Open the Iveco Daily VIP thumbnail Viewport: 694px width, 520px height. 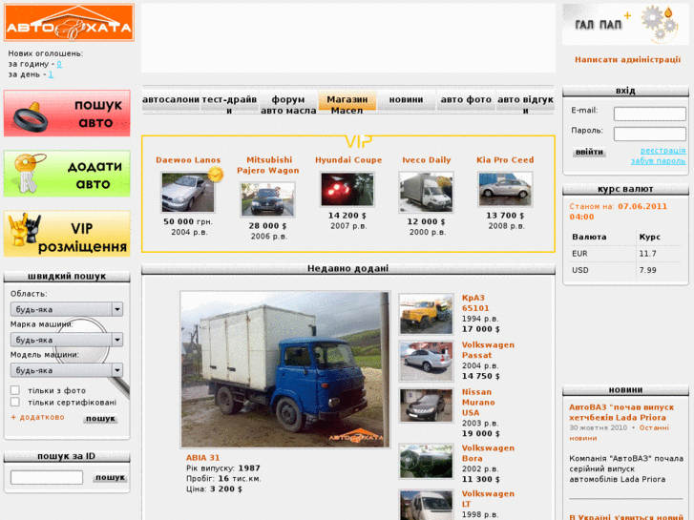pos(426,193)
